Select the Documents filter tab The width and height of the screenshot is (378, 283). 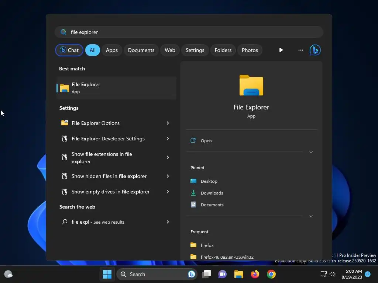pyautogui.click(x=141, y=50)
